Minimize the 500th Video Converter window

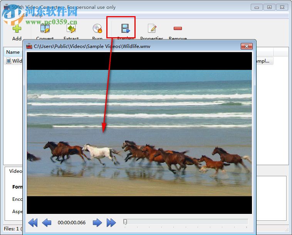(257, 7)
